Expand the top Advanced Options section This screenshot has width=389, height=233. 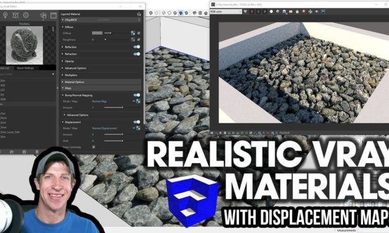pyautogui.click(x=63, y=68)
